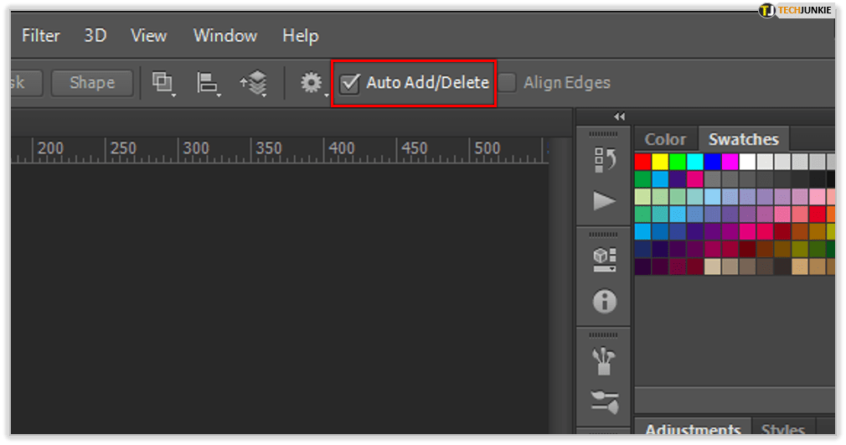Viewport: 846px width, 445px height.
Task: Open the Actions panel play icon
Action: [x=604, y=201]
